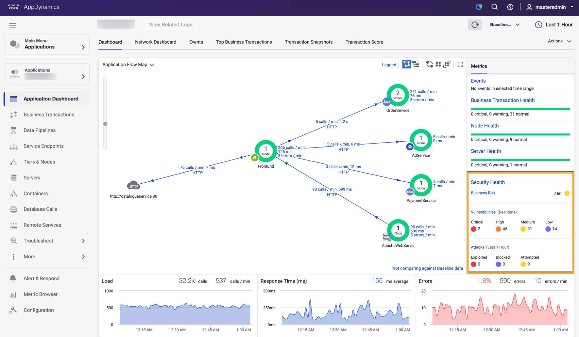Viewport: 579px width, 337px height.
Task: Open the Actions dropdown
Action: click(x=559, y=41)
